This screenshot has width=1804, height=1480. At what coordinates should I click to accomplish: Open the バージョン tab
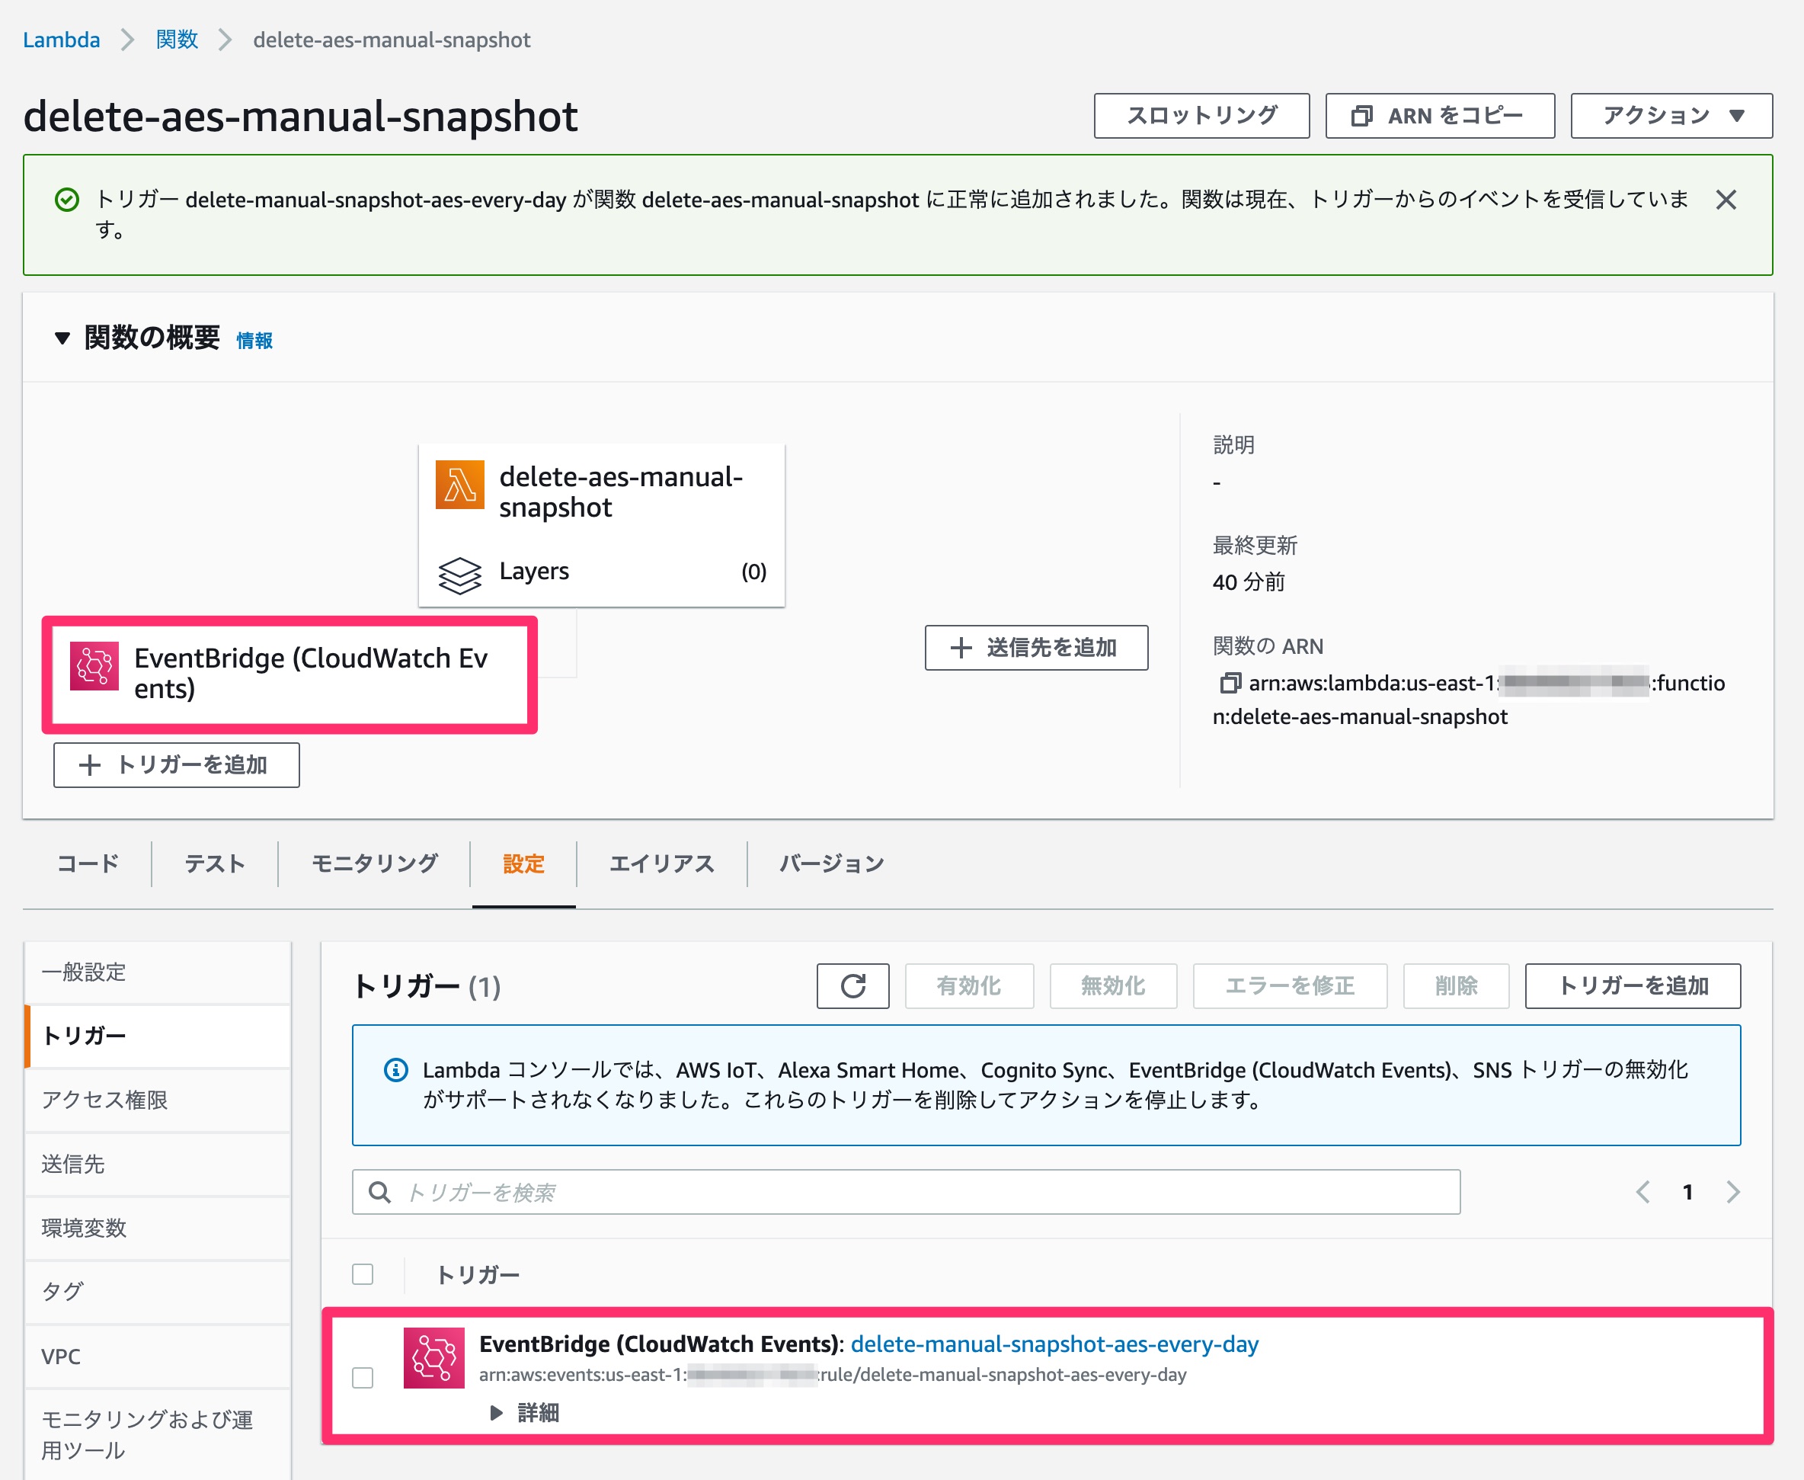[x=832, y=863]
